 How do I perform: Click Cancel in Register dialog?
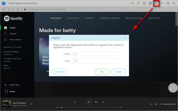tap(118, 72)
